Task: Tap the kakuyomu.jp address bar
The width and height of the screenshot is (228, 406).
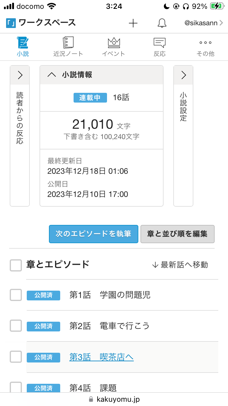Action: point(114,399)
